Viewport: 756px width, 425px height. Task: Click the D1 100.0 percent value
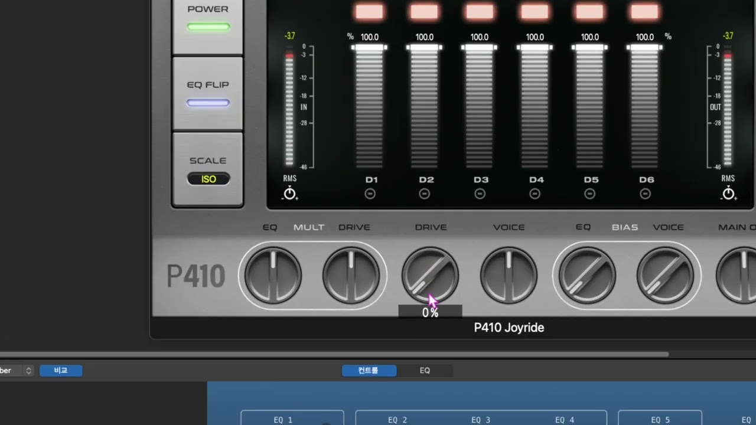click(370, 37)
